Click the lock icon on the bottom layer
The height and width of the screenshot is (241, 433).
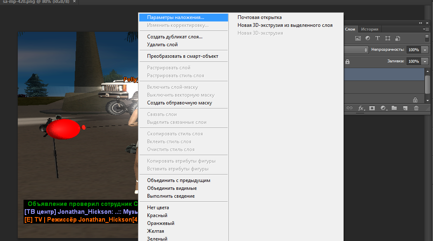coord(415,99)
